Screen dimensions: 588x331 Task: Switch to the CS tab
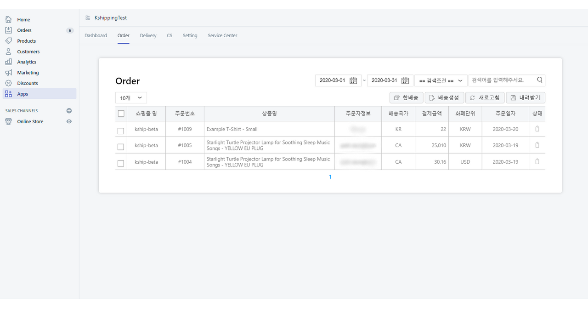170,35
